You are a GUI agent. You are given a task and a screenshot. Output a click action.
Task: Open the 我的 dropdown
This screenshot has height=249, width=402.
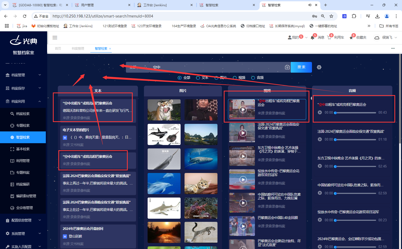tap(298, 37)
